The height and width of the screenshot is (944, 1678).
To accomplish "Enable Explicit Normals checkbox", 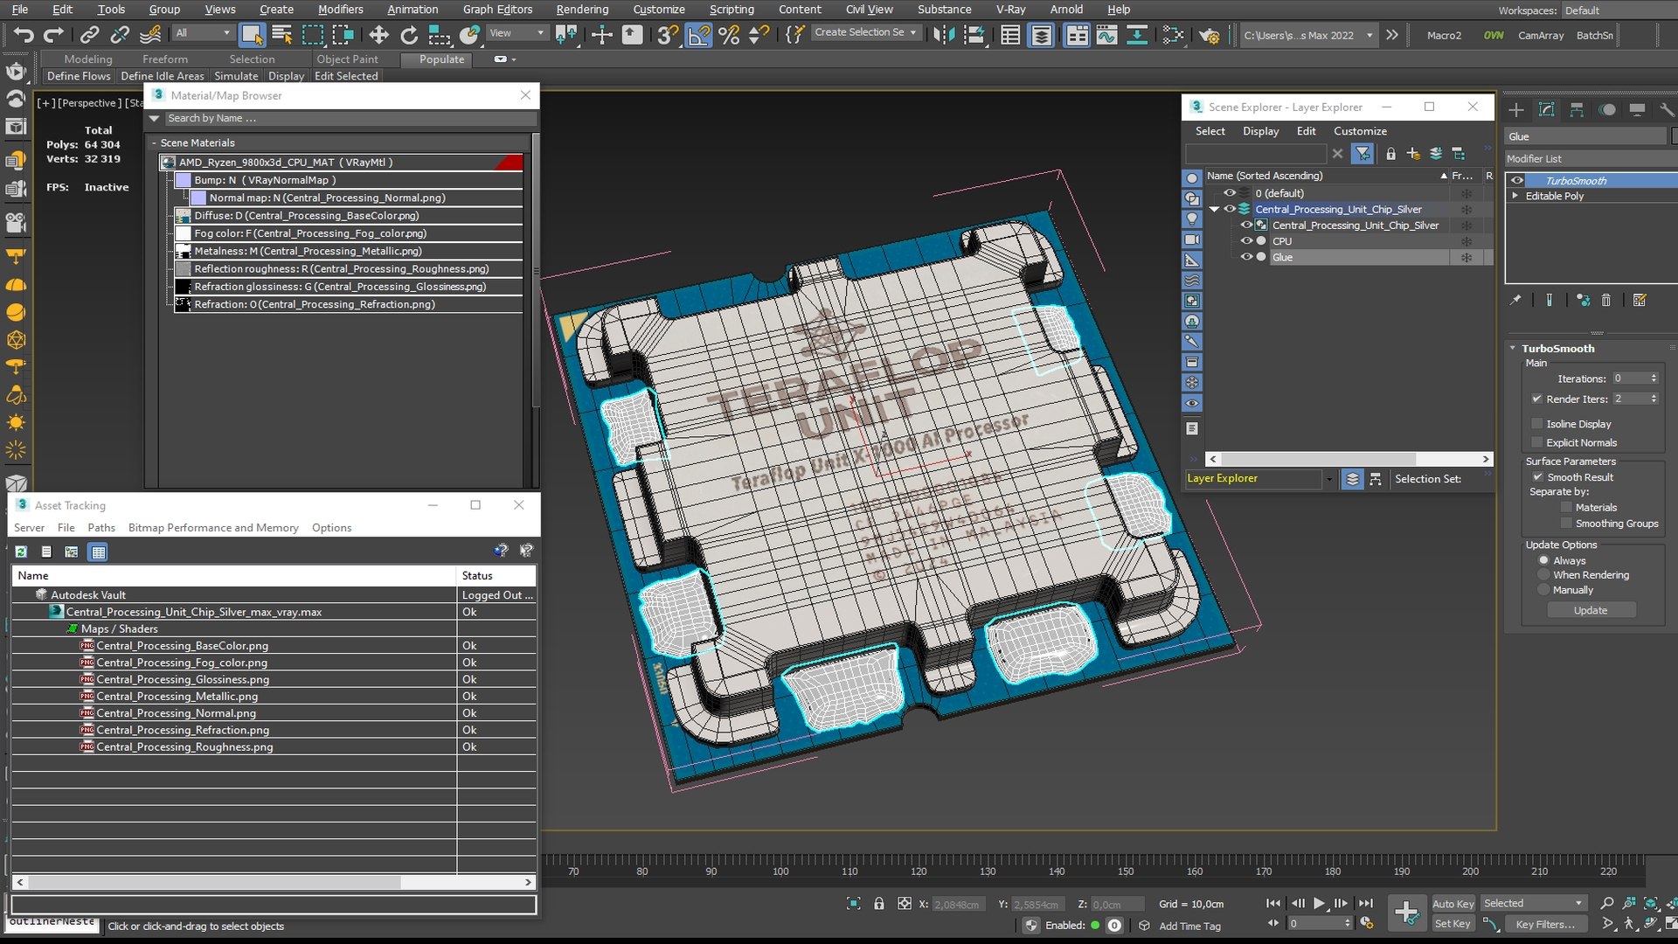I will (x=1537, y=442).
